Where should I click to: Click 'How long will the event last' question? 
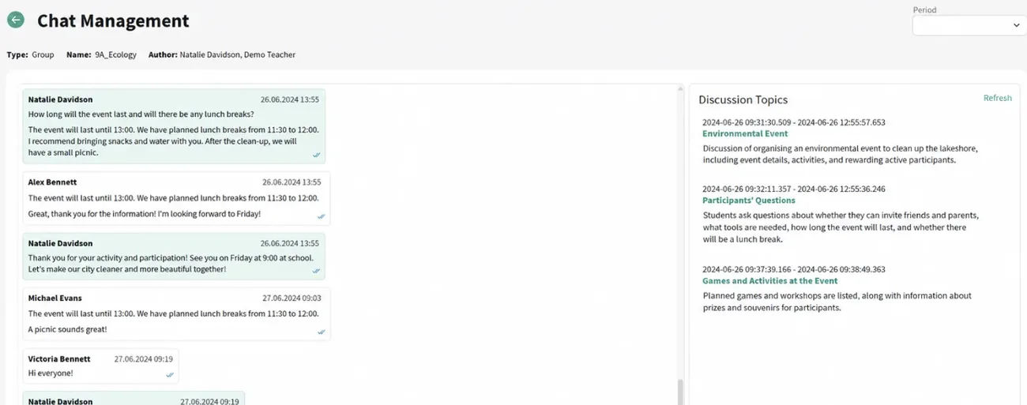tap(141, 114)
